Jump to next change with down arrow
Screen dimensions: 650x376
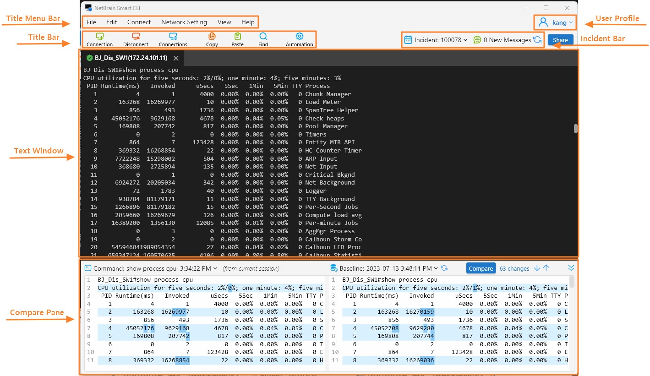[537, 268]
